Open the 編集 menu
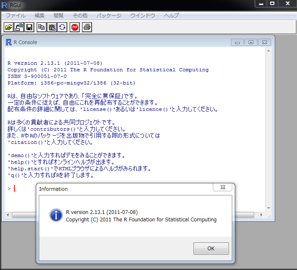297x270 pixels. pyautogui.click(x=40, y=15)
